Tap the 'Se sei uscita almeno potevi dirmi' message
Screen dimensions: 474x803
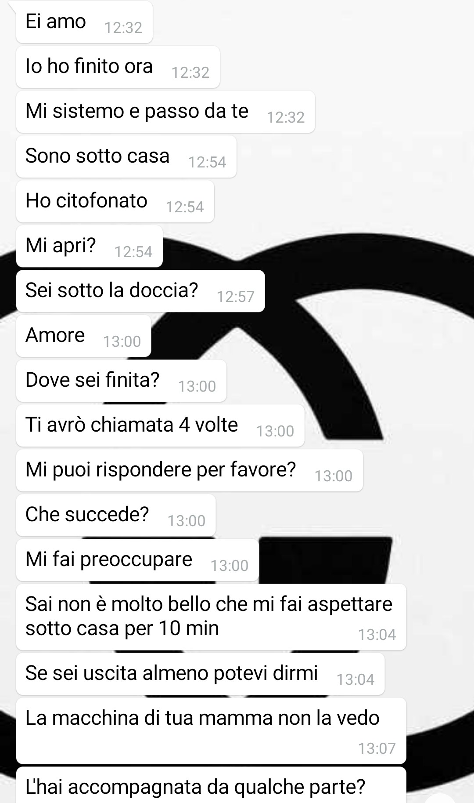point(201,674)
